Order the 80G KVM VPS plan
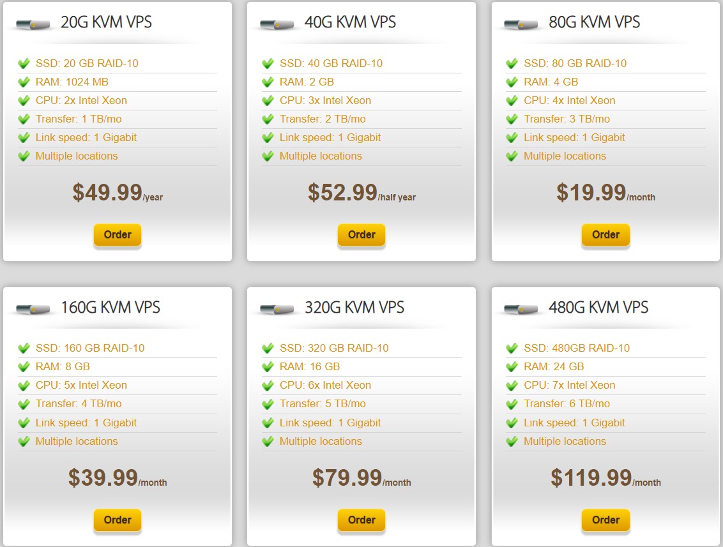 (x=605, y=234)
